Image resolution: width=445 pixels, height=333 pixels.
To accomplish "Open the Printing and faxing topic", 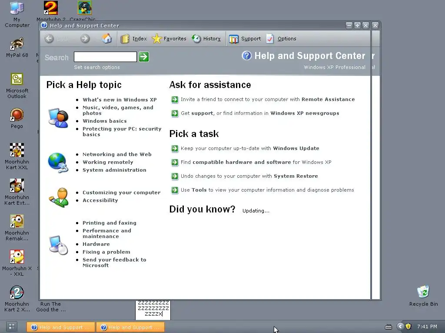I will (109, 223).
